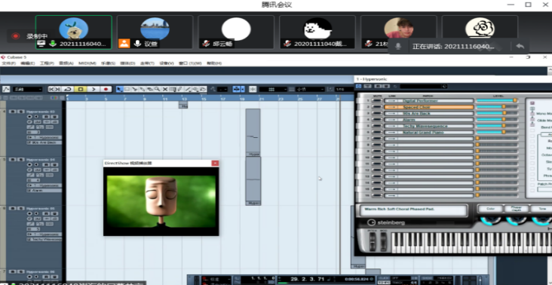This screenshot has height=285, width=552.
Task: Select the Range Selection tool
Action: point(127,90)
